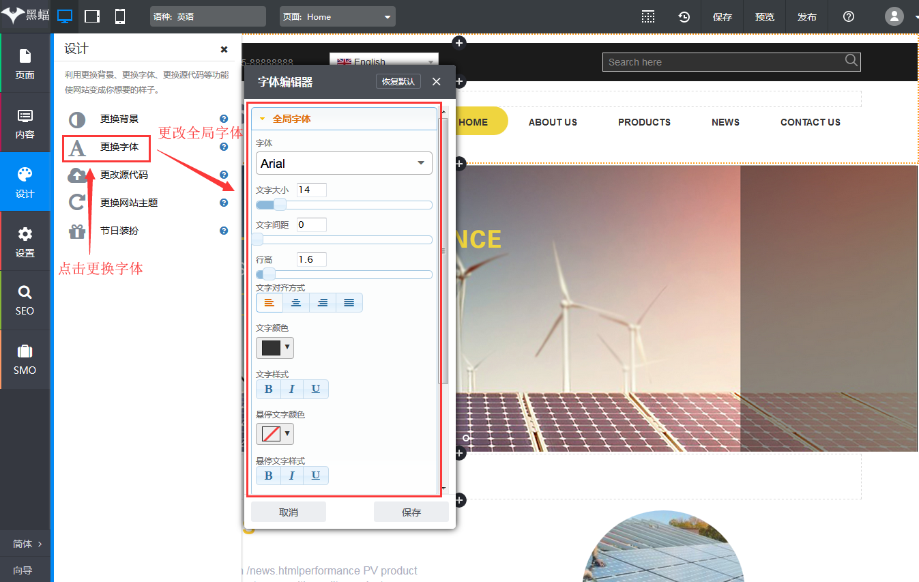919x582 pixels.
Task: Toggle bold in 文字样式
Action: coord(268,389)
